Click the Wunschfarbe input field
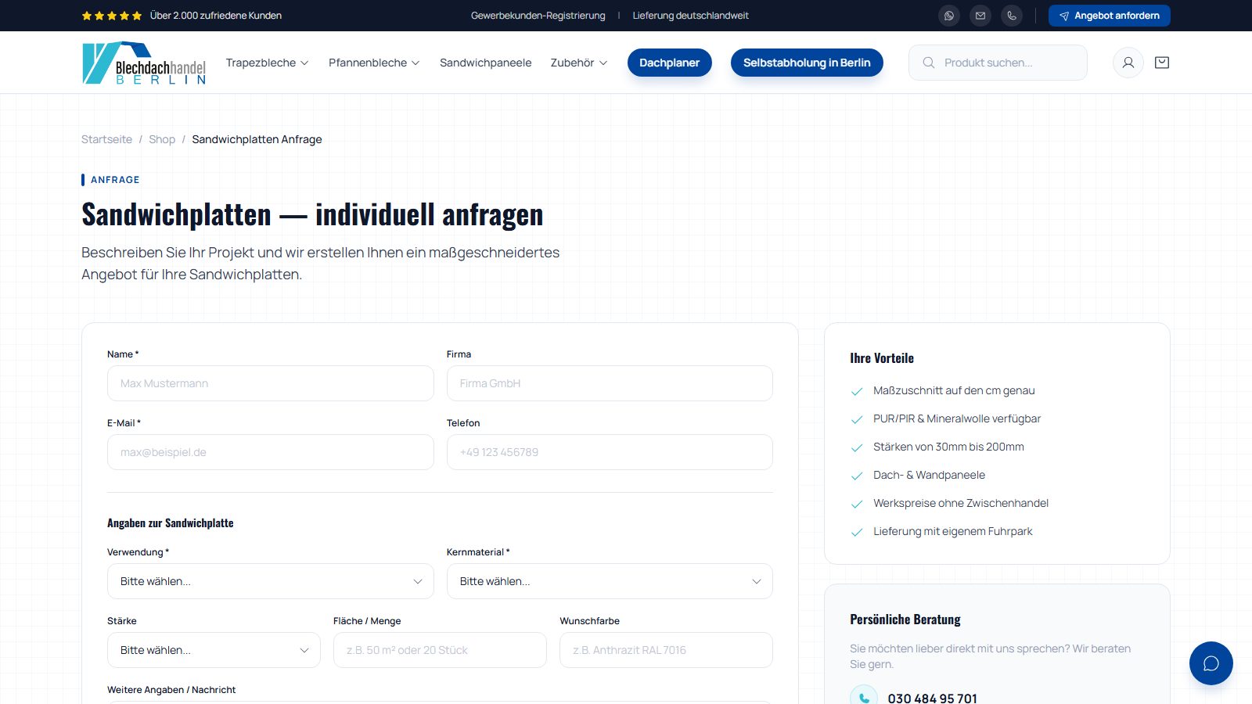 pos(666,650)
